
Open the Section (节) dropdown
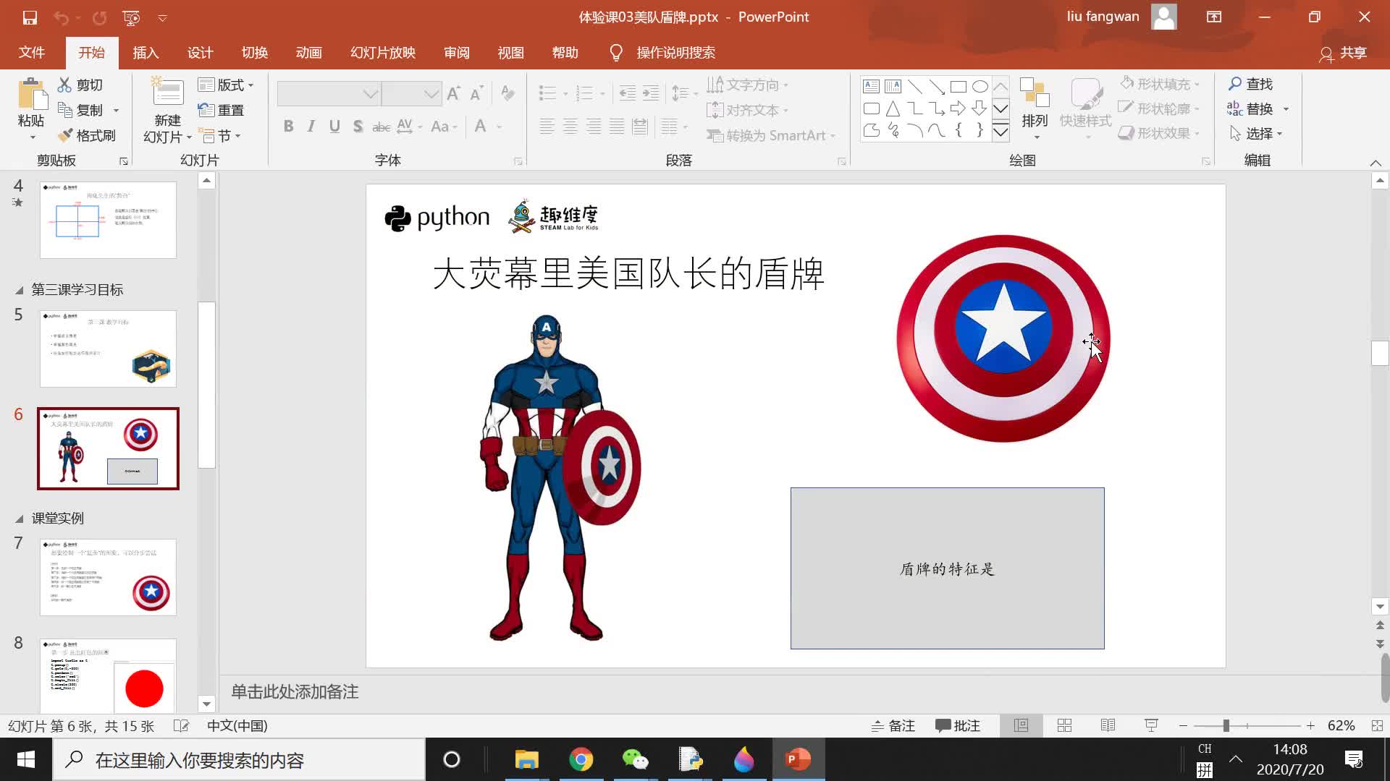point(219,136)
